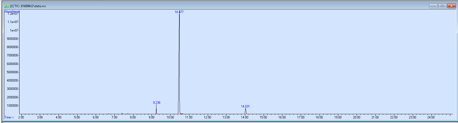Click the 24.00 tick on time axis
458x123 pixels.
(x=431, y=117)
